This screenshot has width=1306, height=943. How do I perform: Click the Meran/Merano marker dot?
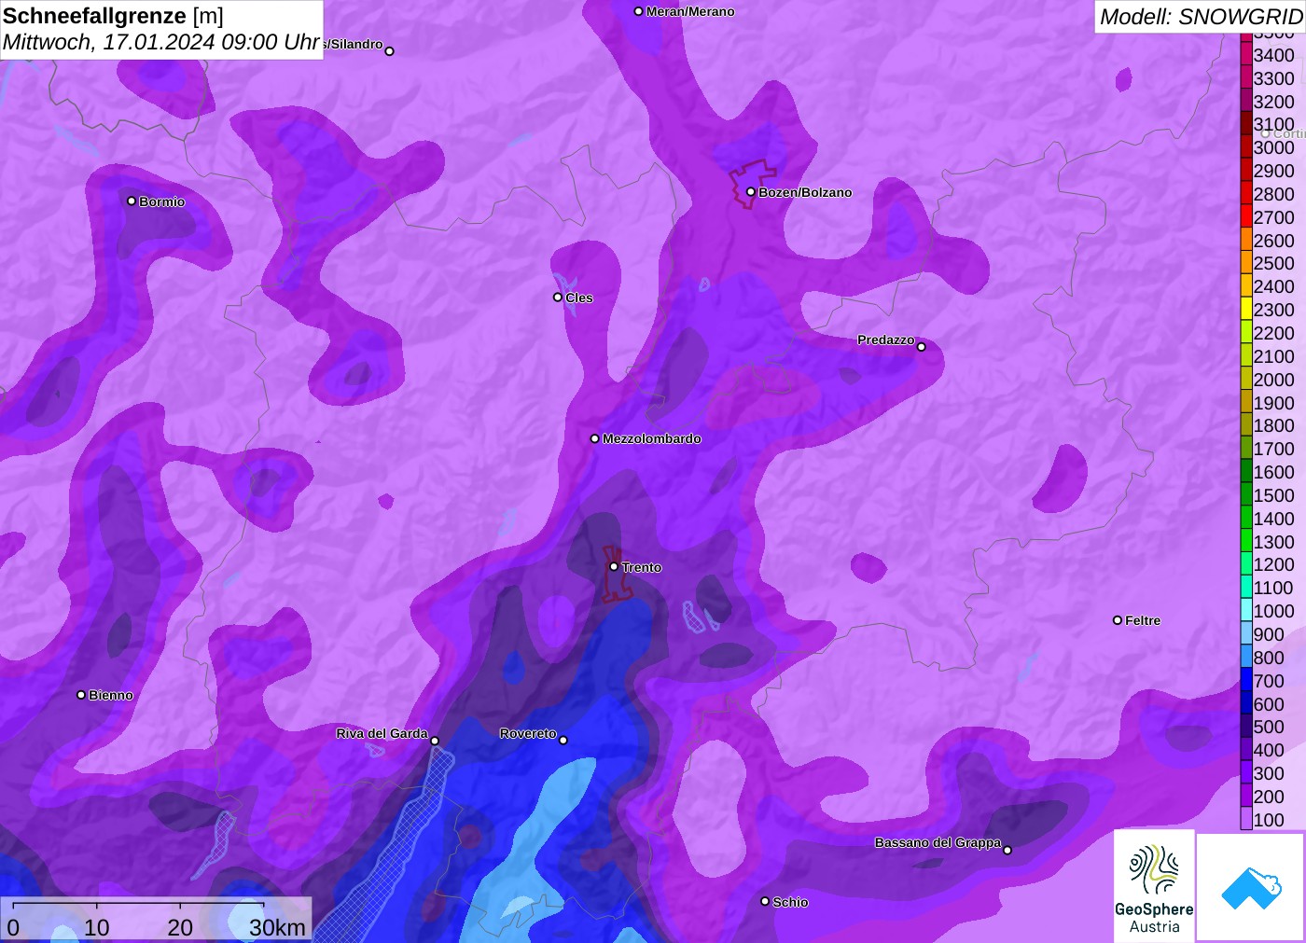click(638, 11)
